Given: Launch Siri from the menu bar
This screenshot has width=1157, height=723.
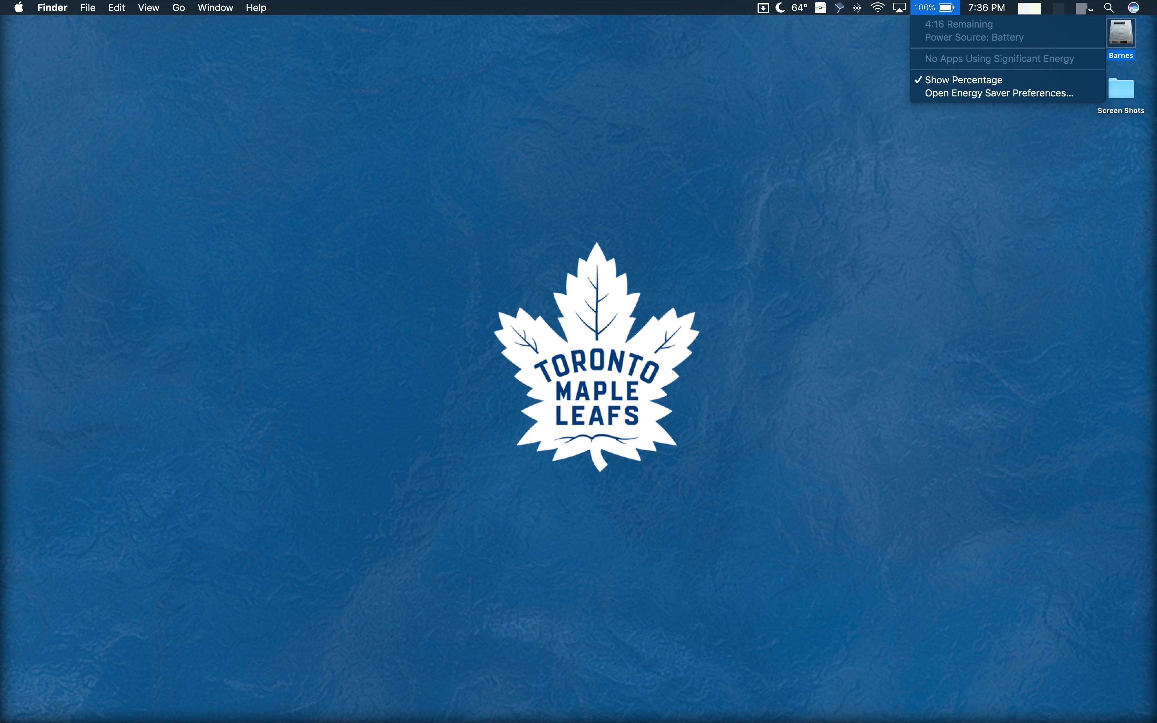Looking at the screenshot, I should coord(1133,8).
